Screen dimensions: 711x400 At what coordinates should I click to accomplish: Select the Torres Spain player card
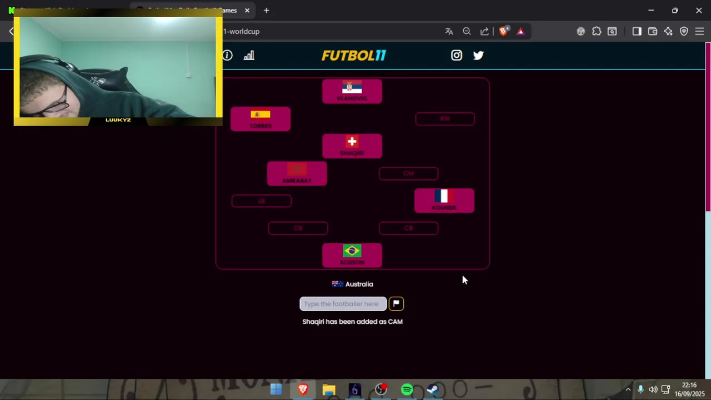pos(261,119)
